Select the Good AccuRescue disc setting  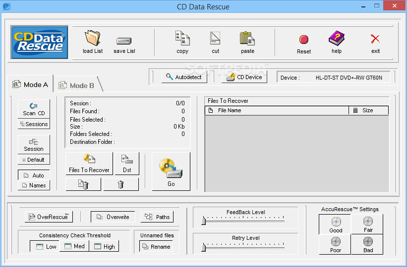[335, 224]
